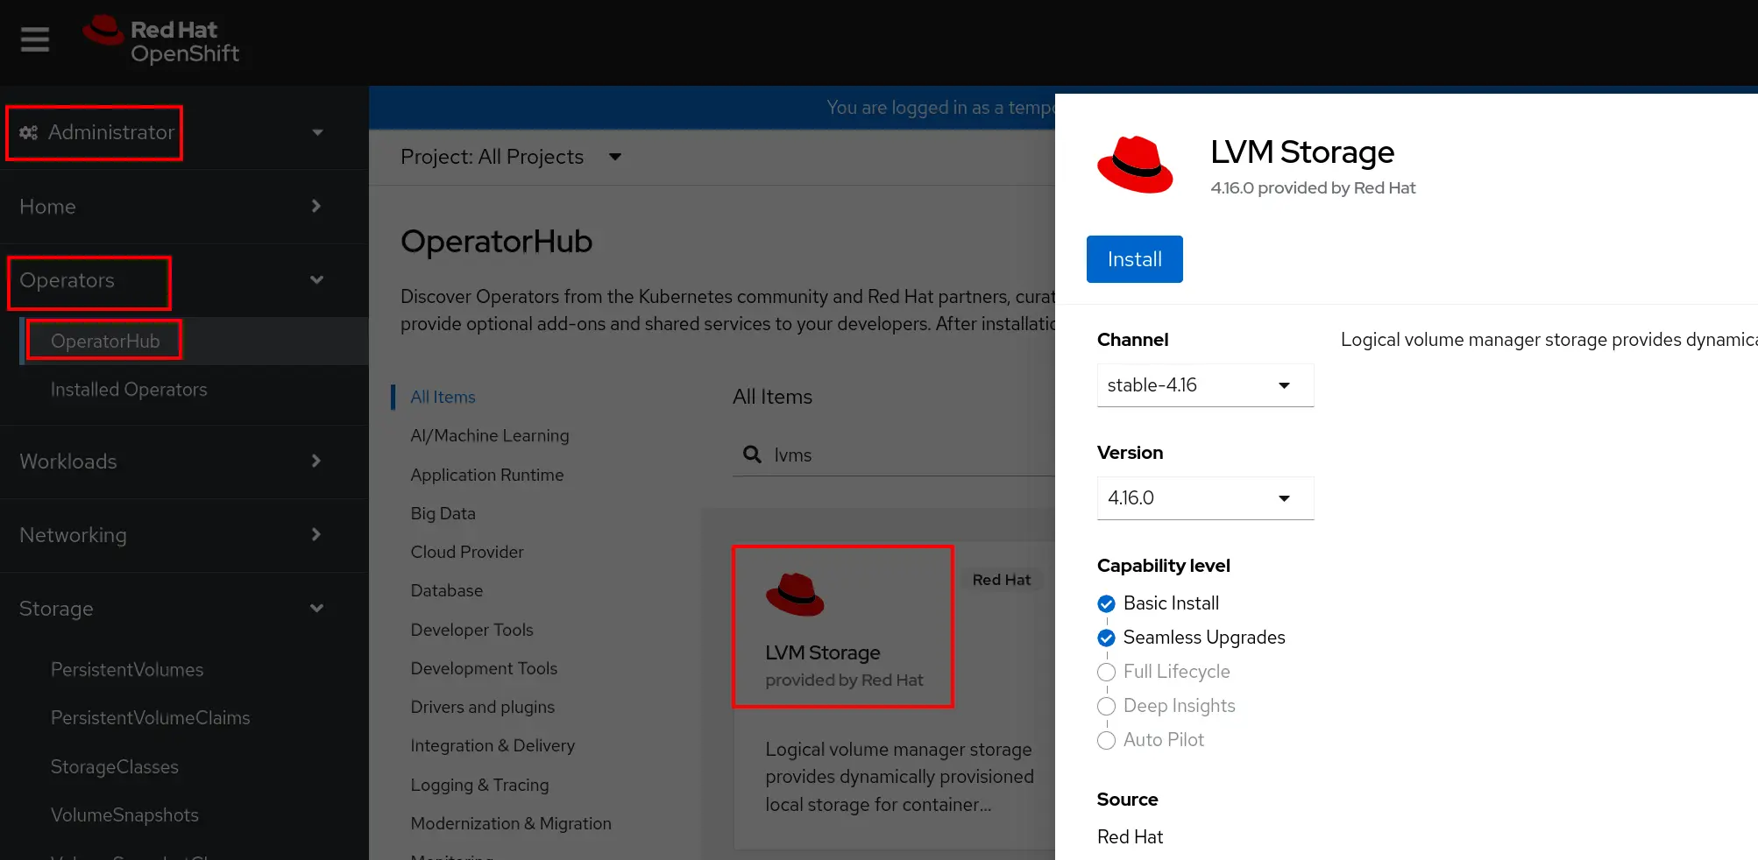Open the hamburger navigation menu

pos(35,39)
